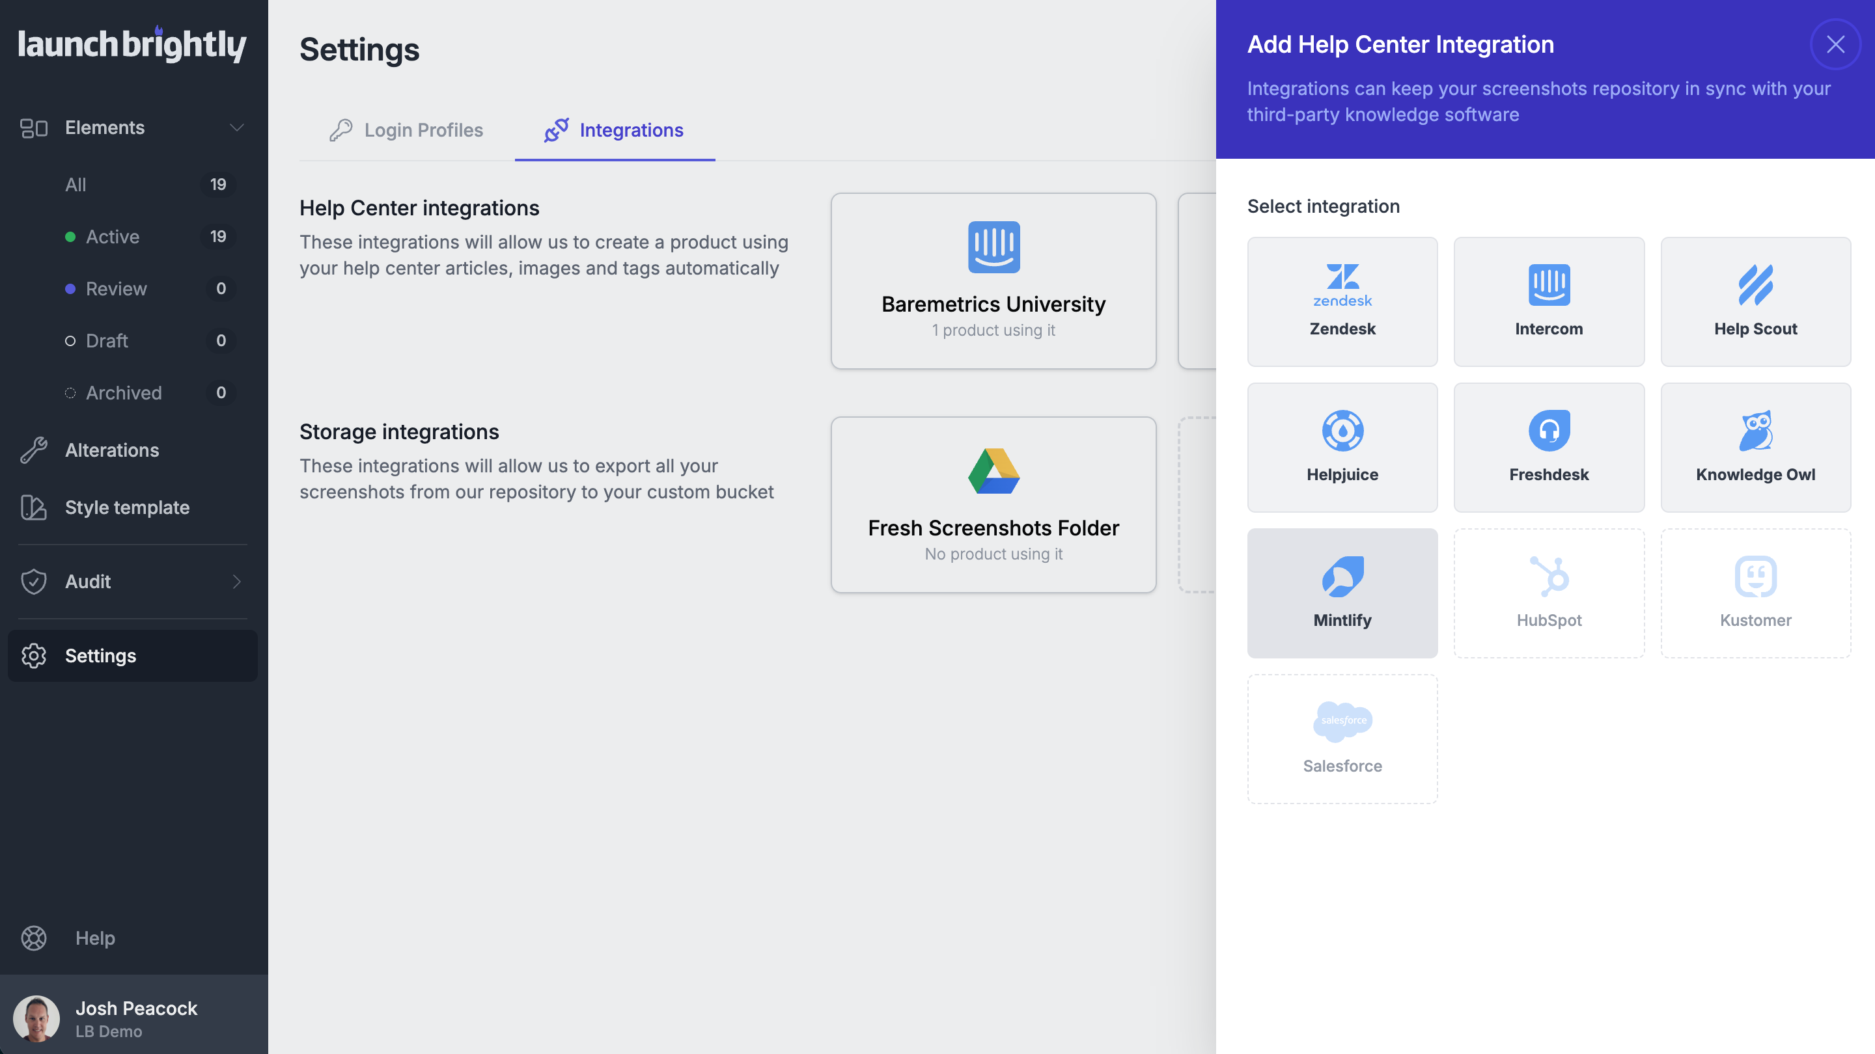Click the launchbrightly logo
1875x1054 pixels.
tap(132, 44)
